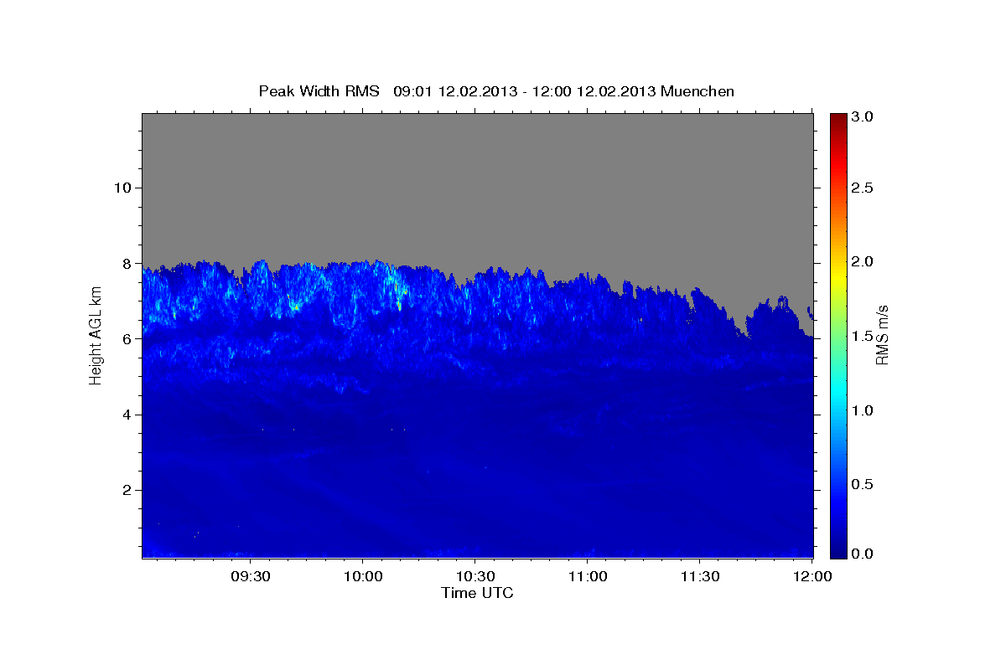This screenshot has width=1006, height=670.
Task: Click the '10:00' time axis label
Action: coord(362,577)
